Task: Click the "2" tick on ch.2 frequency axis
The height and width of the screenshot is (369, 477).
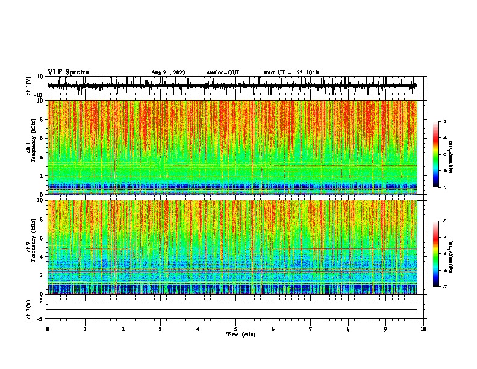Action: (42, 276)
